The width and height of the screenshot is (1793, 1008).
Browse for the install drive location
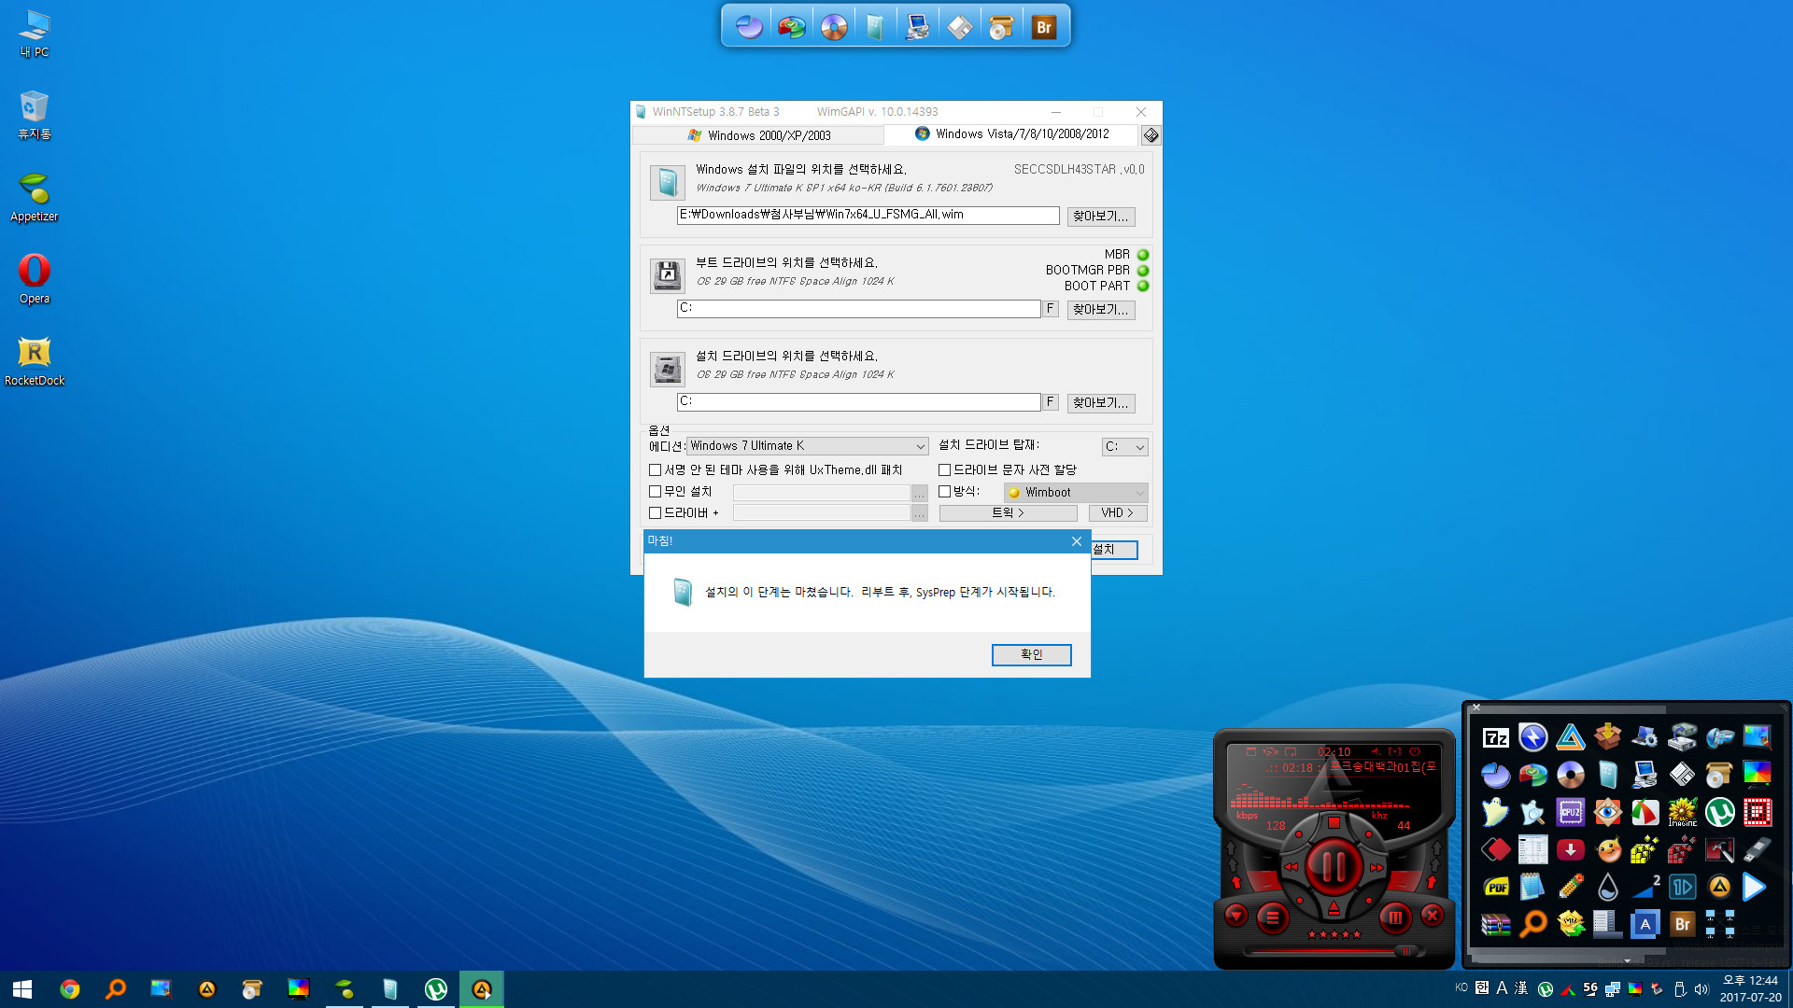1101,403
